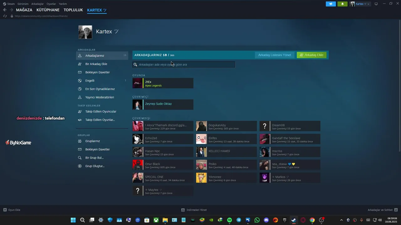
Task: Open the Görünüm menu
Action: click(23, 4)
